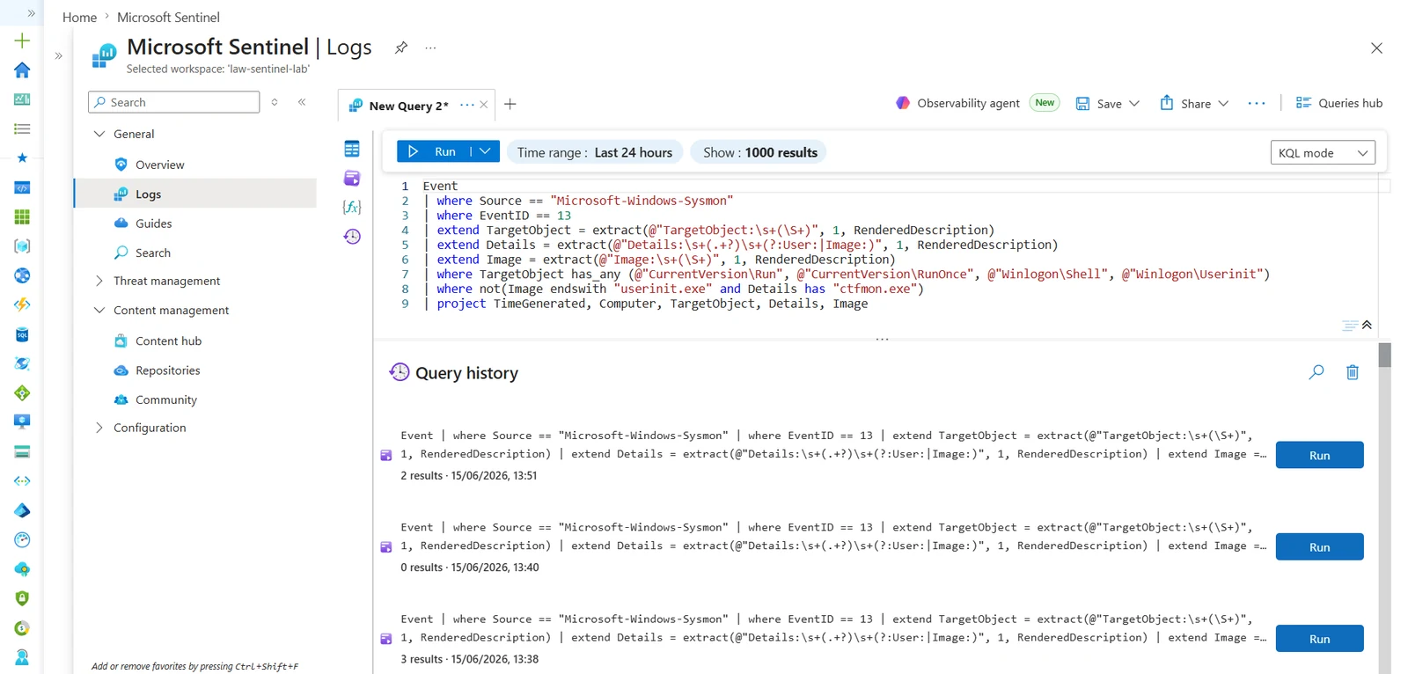The height and width of the screenshot is (674, 1408).
Task: Close the New Query 2 tab
Action: click(x=484, y=105)
